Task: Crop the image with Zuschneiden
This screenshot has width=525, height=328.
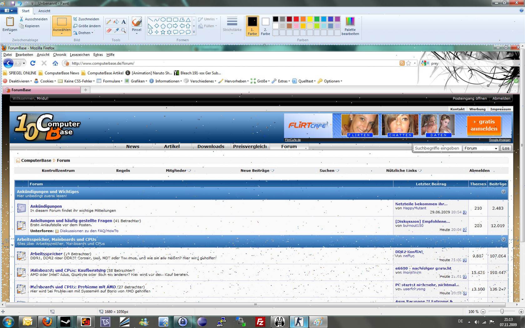Action: pyautogui.click(x=86, y=19)
